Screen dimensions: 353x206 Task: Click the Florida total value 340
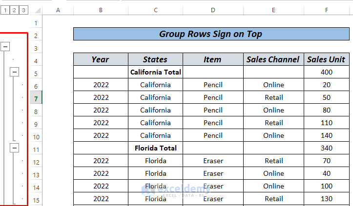pyautogui.click(x=326, y=148)
